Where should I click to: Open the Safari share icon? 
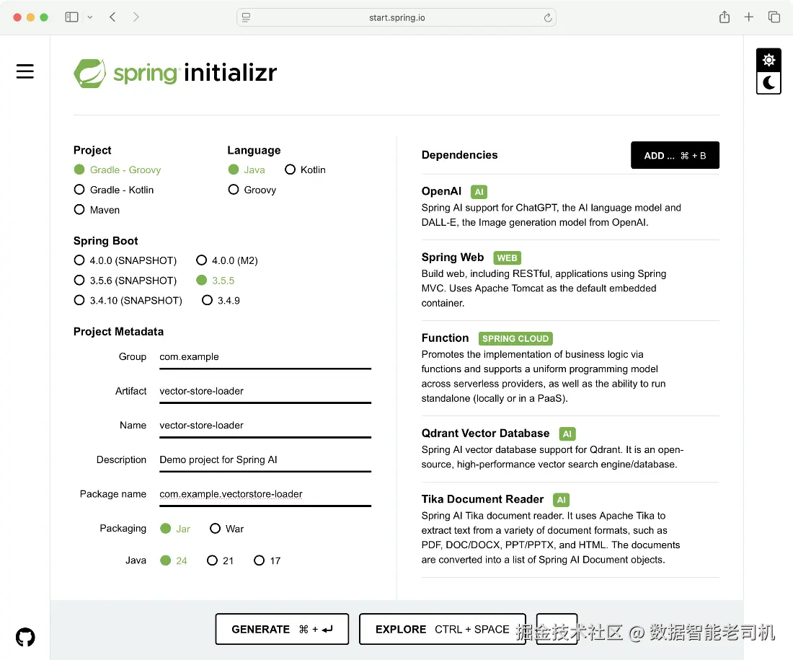coord(725,17)
